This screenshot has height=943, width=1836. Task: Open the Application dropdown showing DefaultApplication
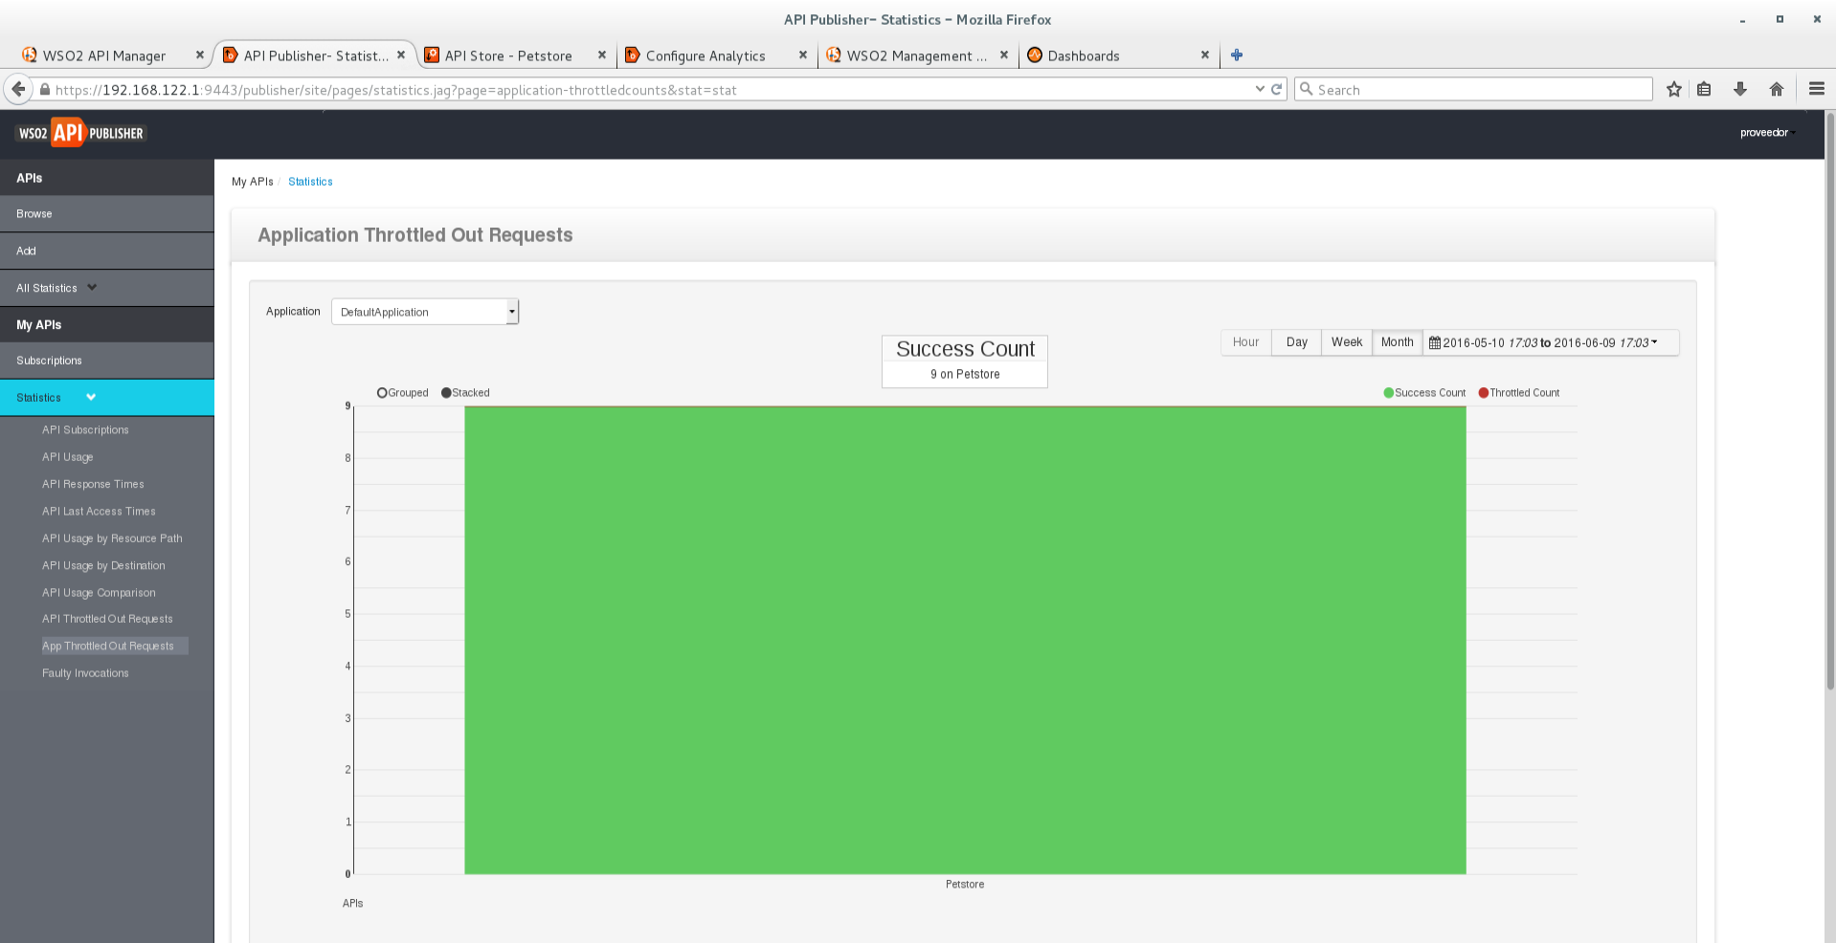425,312
